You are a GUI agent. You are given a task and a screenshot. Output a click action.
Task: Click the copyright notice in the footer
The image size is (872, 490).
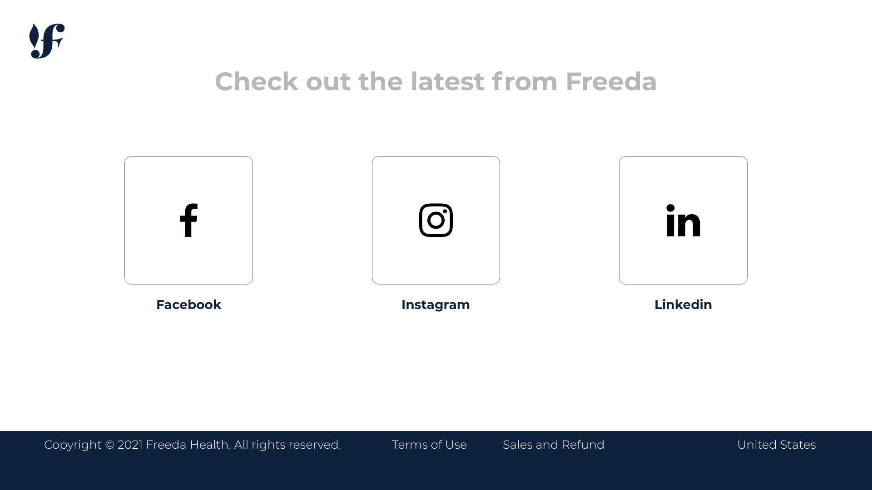(x=192, y=445)
